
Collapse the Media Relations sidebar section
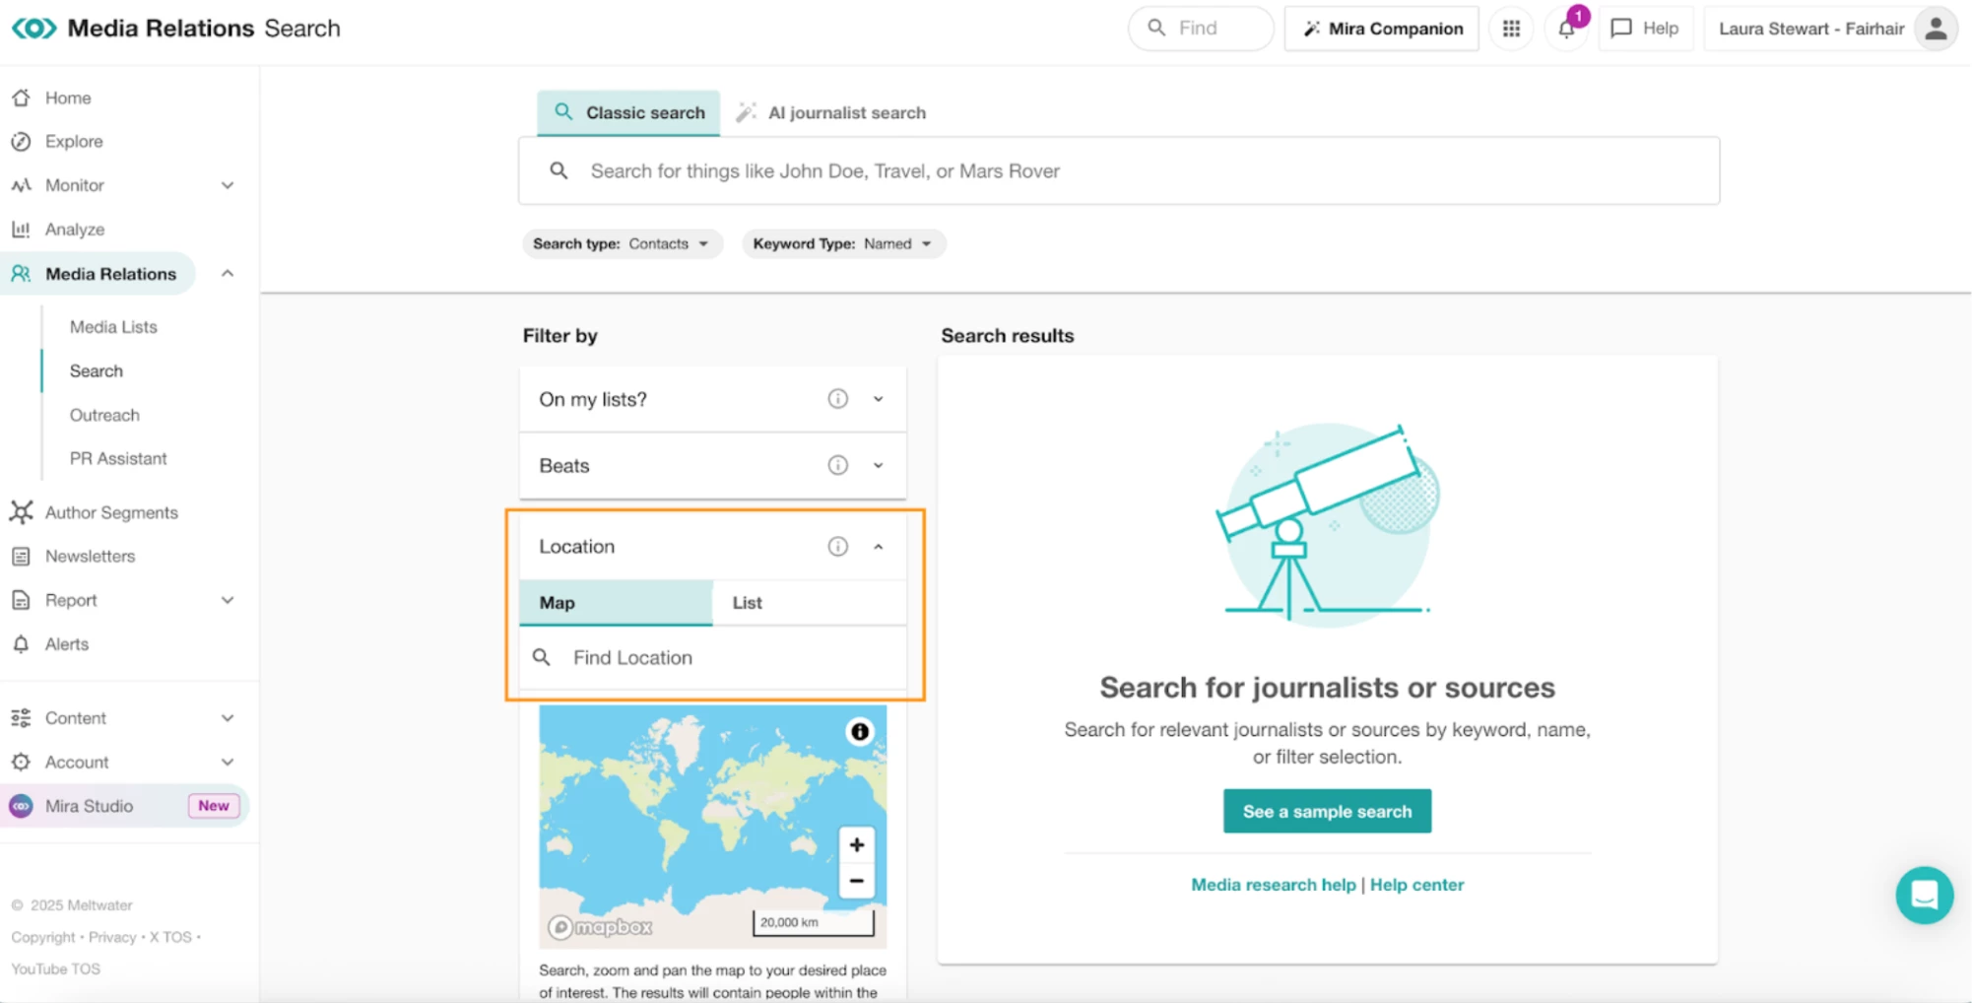228,274
